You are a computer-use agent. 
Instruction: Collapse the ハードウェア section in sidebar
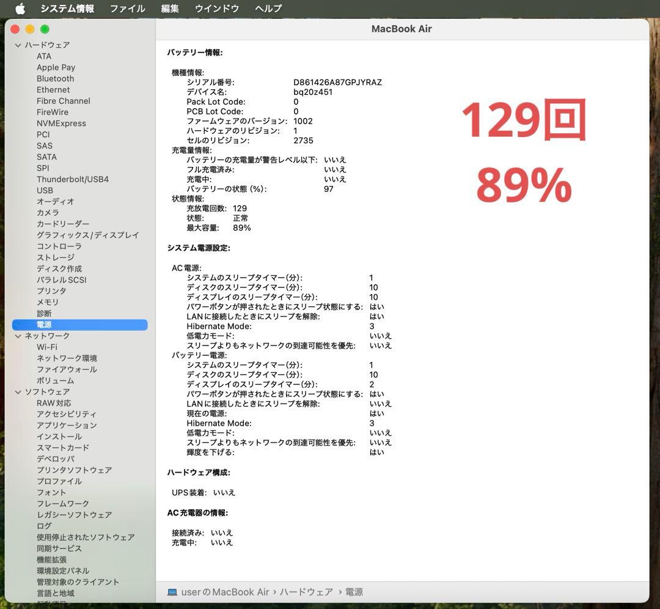(x=19, y=45)
